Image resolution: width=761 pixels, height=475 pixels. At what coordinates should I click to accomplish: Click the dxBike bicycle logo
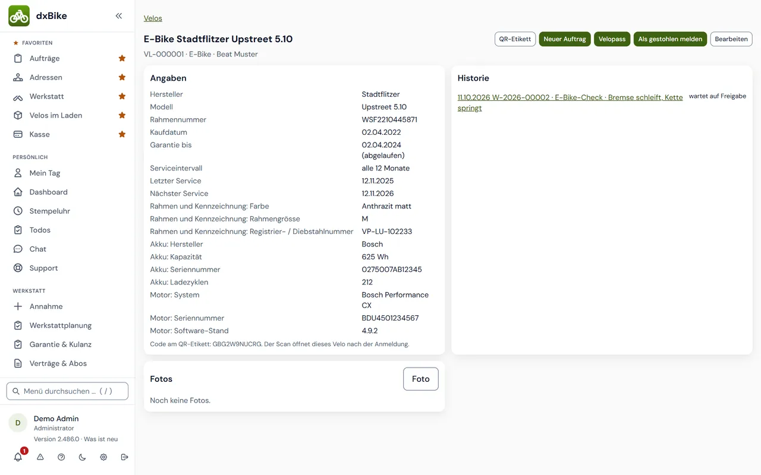[19, 16]
